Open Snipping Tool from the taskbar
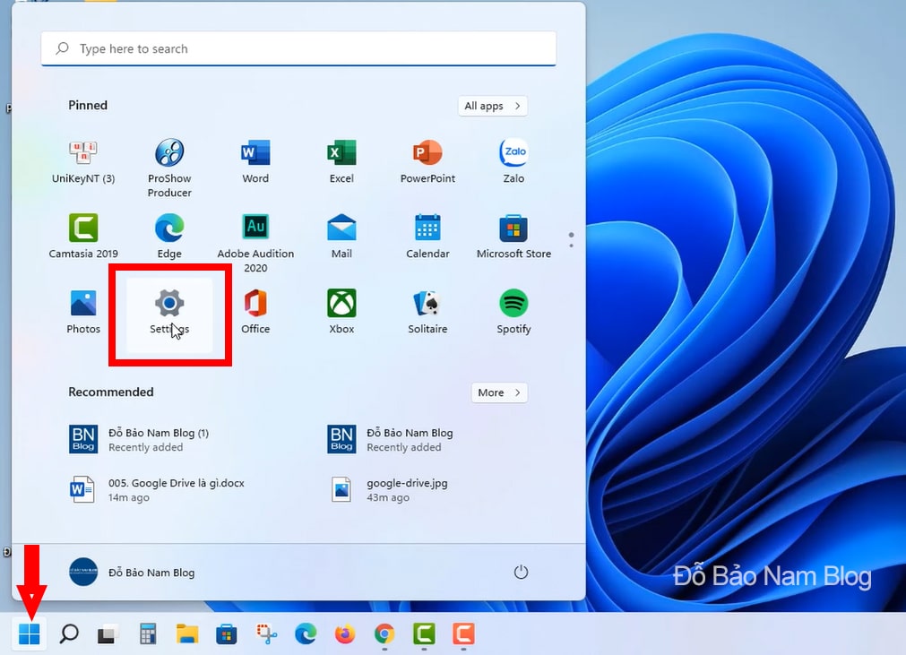 [x=266, y=633]
